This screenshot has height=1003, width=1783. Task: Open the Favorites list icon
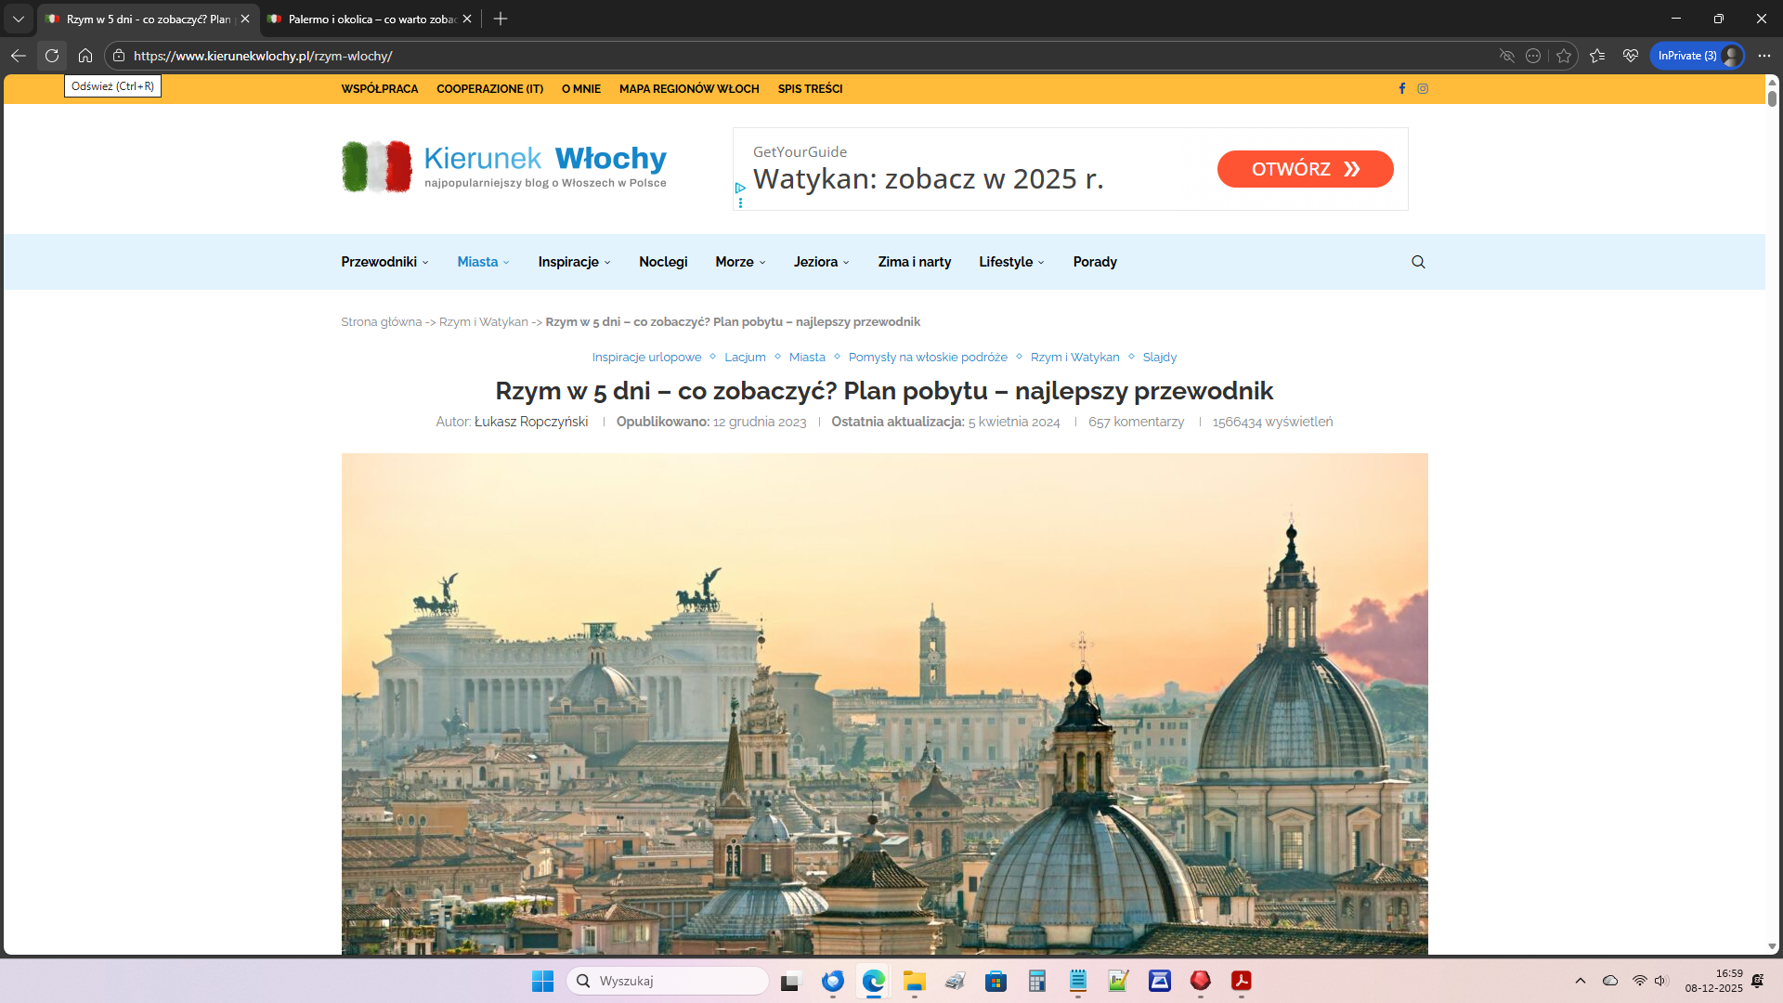[x=1597, y=56]
